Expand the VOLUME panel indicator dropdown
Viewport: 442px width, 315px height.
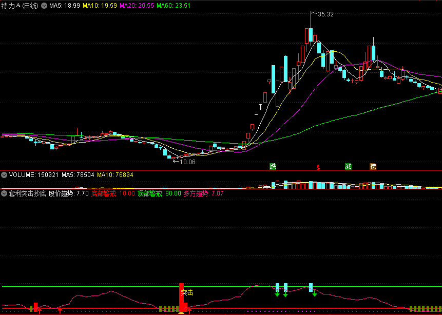point(4,175)
